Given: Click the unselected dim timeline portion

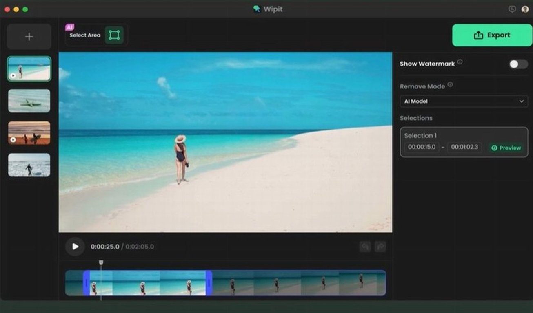Looking at the screenshot, I should (x=299, y=283).
